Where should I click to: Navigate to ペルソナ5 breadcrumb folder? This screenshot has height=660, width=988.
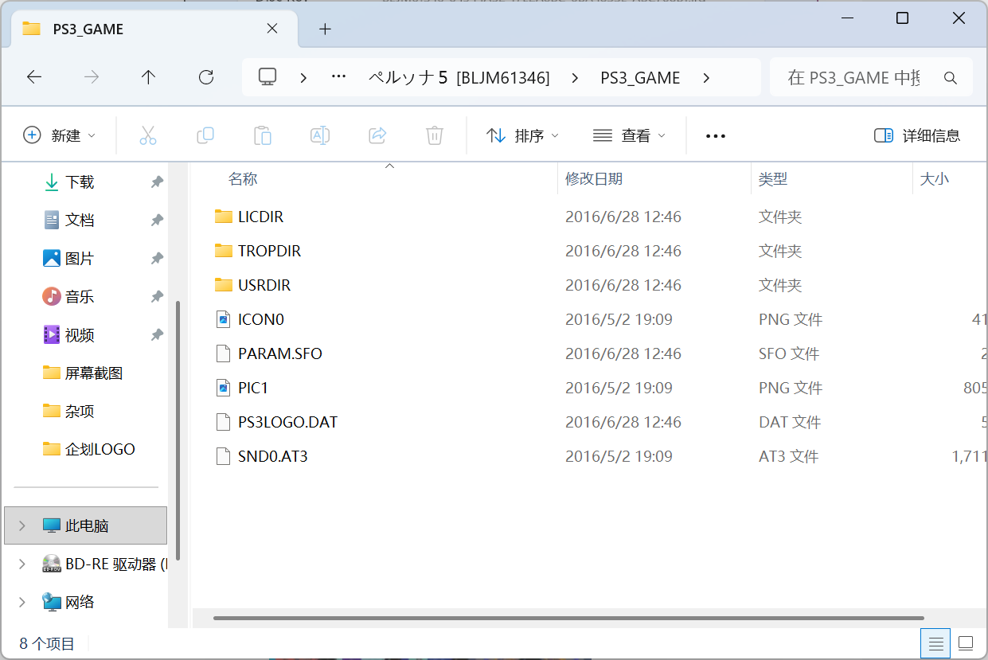tap(459, 77)
